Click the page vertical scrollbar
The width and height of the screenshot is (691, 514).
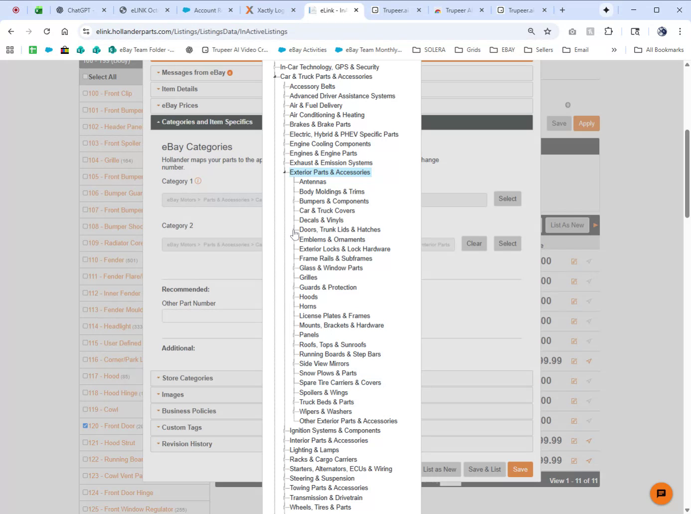pyautogui.click(x=687, y=173)
